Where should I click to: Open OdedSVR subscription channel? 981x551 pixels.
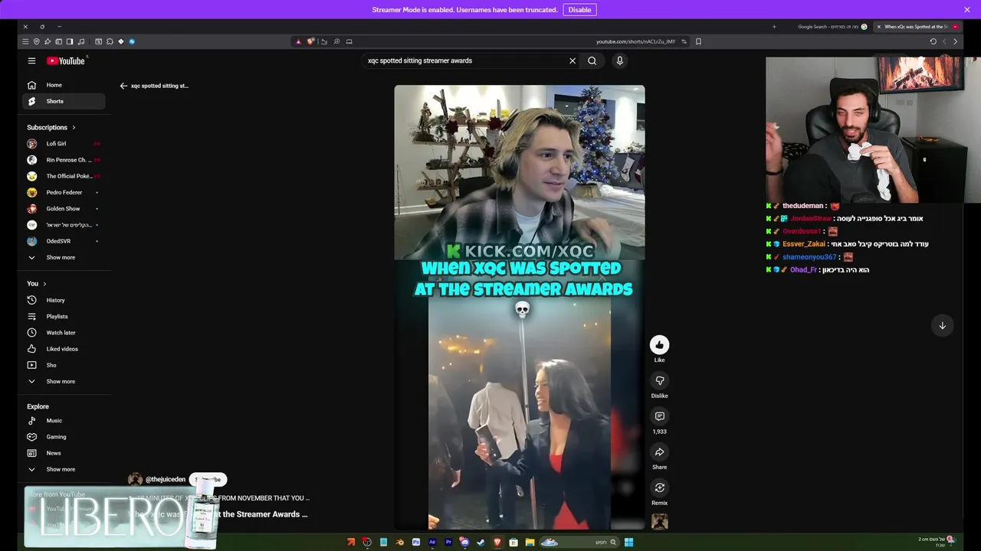pos(62,241)
